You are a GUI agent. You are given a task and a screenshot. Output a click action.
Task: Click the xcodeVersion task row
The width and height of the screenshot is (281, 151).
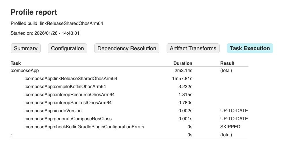pos(53,111)
